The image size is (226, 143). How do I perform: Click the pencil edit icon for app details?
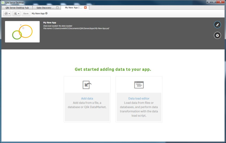pyautogui.click(x=217, y=25)
